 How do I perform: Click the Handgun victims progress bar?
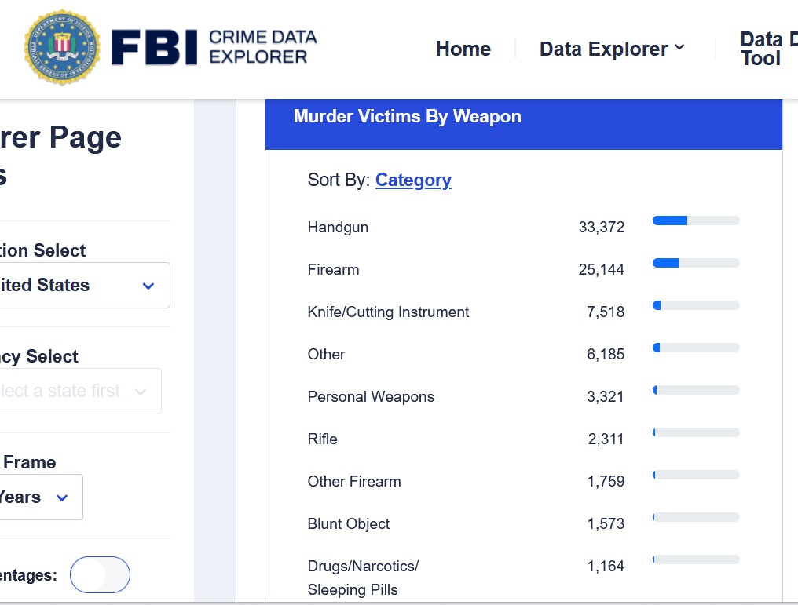[x=696, y=220]
